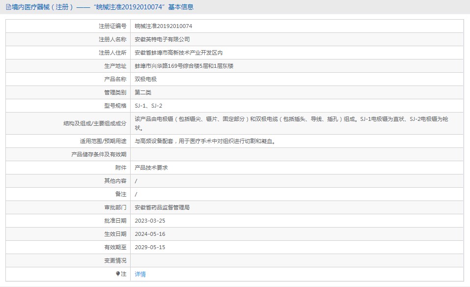Click the 批准日期 label

coord(115,221)
